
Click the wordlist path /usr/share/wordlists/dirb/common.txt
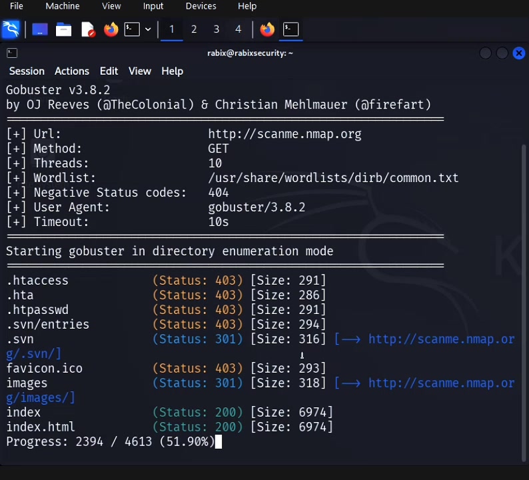[333, 178]
